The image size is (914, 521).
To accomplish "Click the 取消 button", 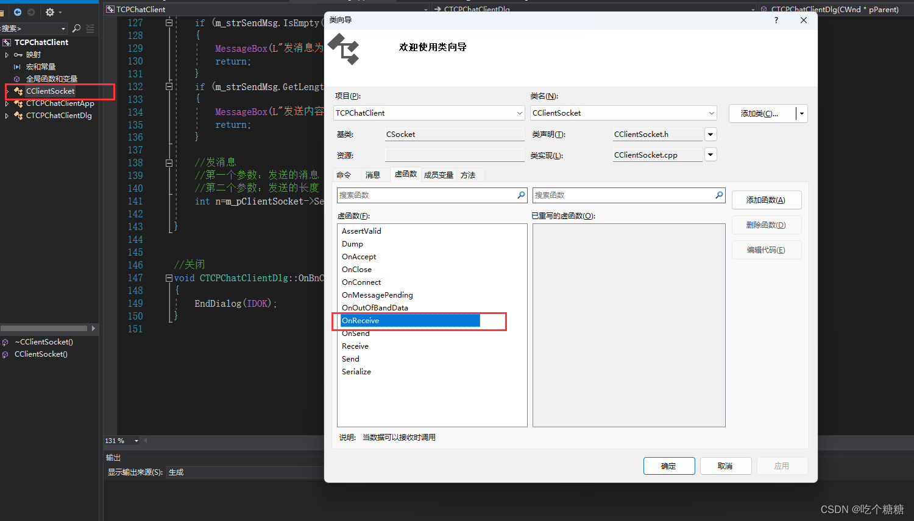I will click(x=725, y=466).
